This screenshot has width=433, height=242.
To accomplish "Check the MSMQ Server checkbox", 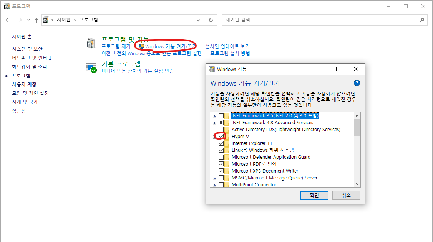I will 221,178.
